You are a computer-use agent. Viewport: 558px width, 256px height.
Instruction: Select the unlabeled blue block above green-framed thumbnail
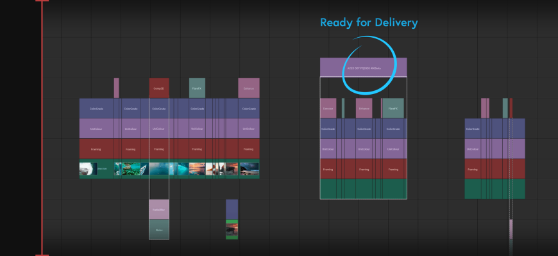[x=232, y=209]
